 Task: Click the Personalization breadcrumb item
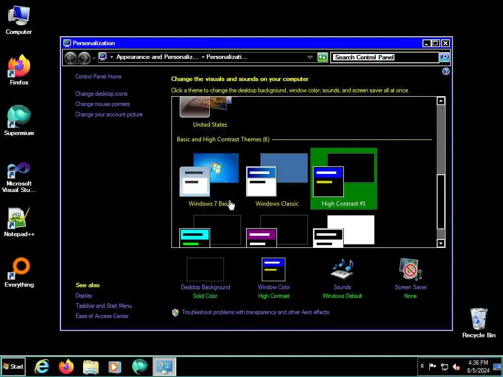[227, 57]
